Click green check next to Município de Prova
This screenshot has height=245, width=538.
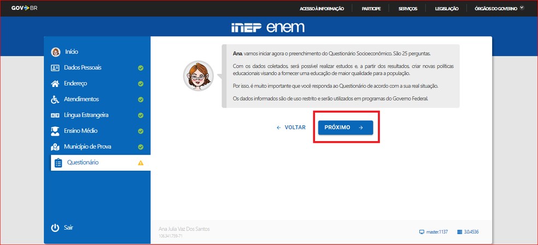pyautogui.click(x=141, y=147)
